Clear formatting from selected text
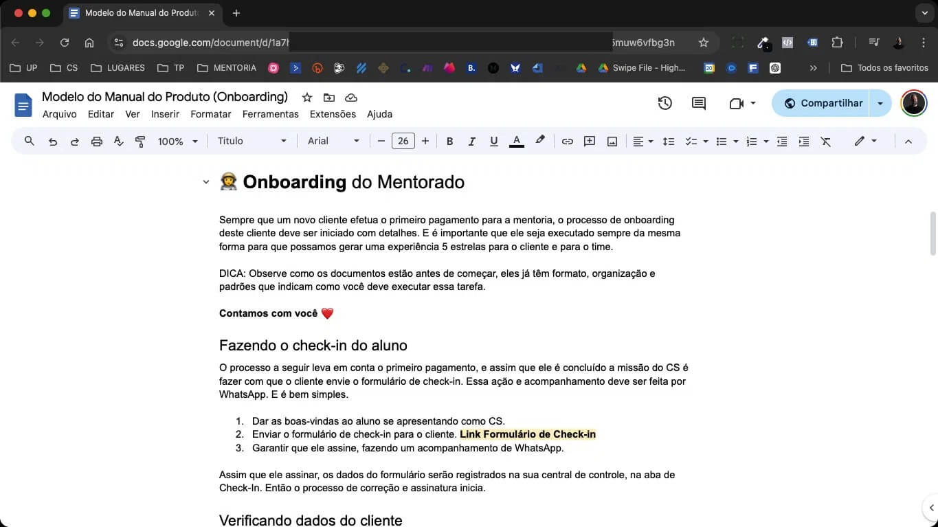 click(826, 141)
